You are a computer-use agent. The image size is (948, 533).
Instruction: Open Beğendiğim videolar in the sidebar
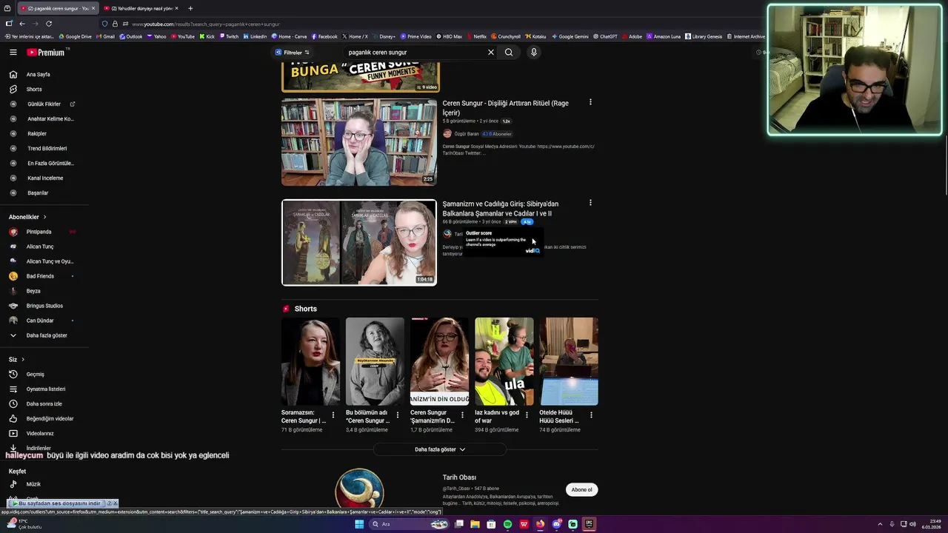coord(50,418)
